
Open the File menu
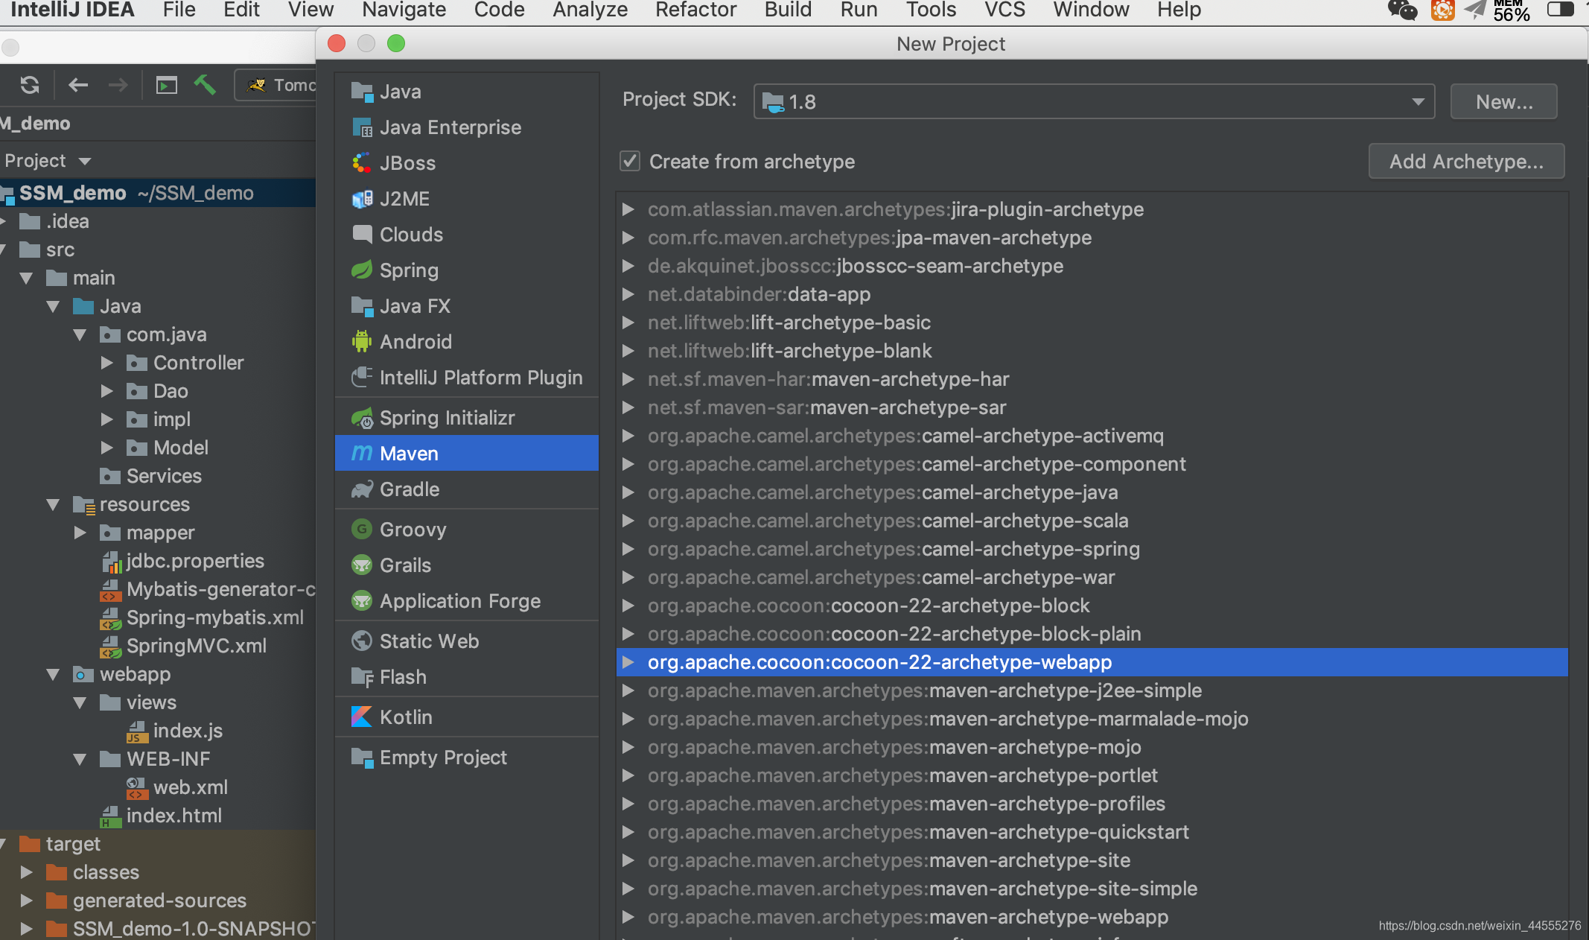tap(179, 10)
